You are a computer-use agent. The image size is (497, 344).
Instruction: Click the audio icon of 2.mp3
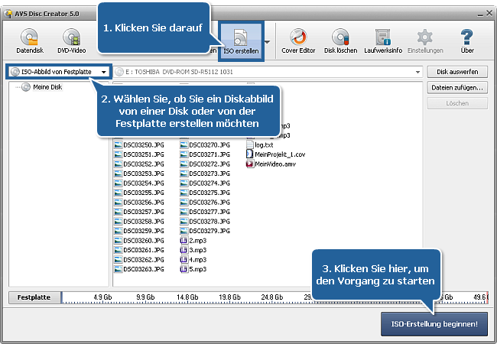pyautogui.click(x=184, y=241)
